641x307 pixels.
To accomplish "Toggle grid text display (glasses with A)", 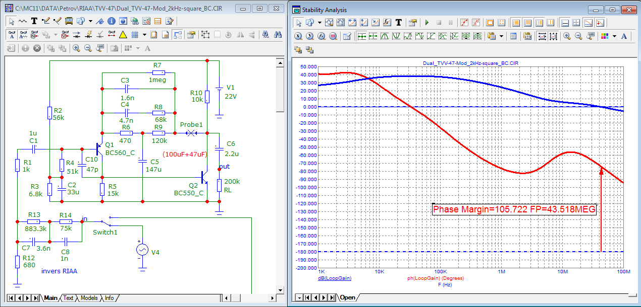I will click(x=11, y=35).
